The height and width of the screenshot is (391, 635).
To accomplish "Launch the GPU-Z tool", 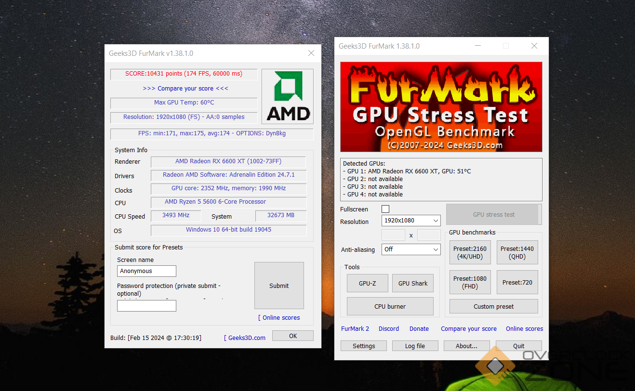I will 367,283.
